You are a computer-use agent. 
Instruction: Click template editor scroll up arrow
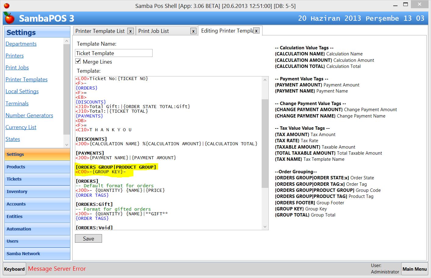tap(265, 80)
